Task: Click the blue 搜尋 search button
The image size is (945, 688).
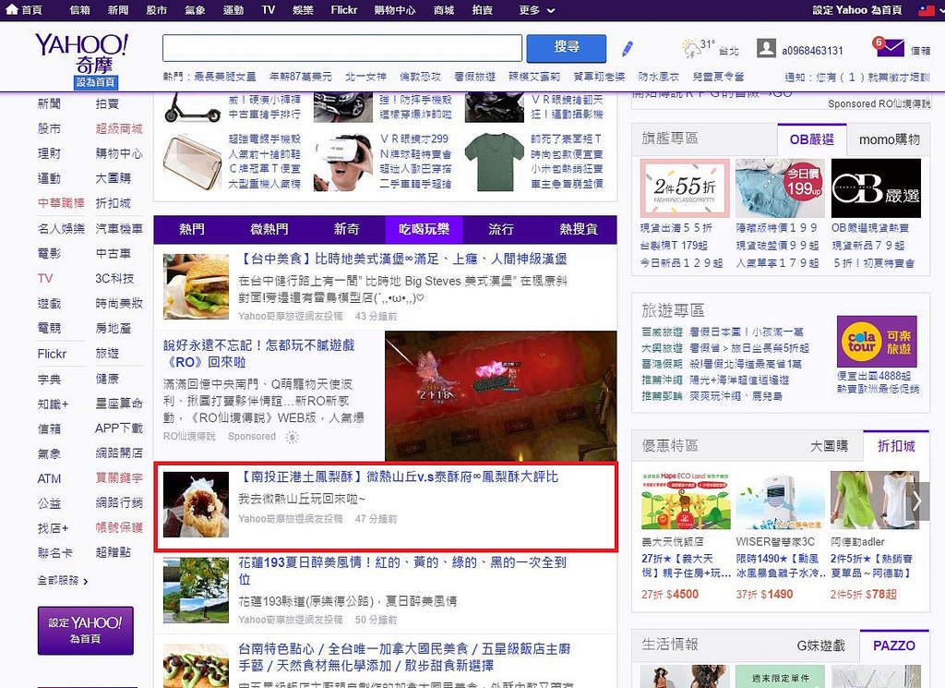Action: (x=566, y=48)
